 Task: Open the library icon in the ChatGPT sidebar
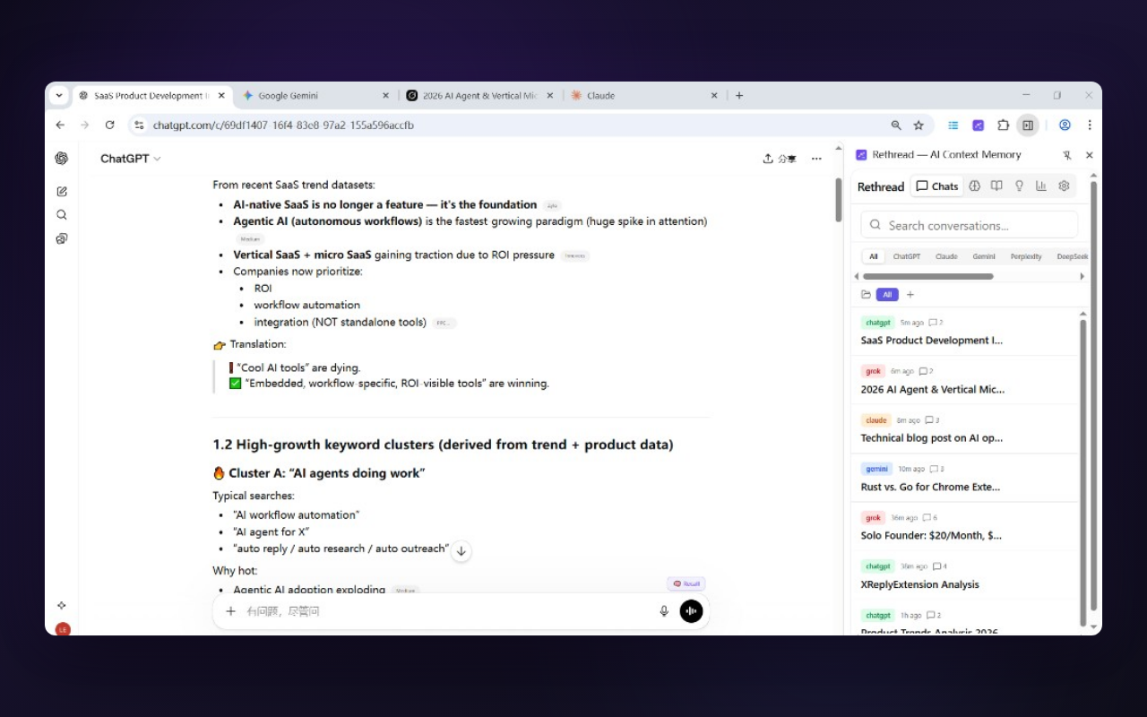[x=62, y=238]
